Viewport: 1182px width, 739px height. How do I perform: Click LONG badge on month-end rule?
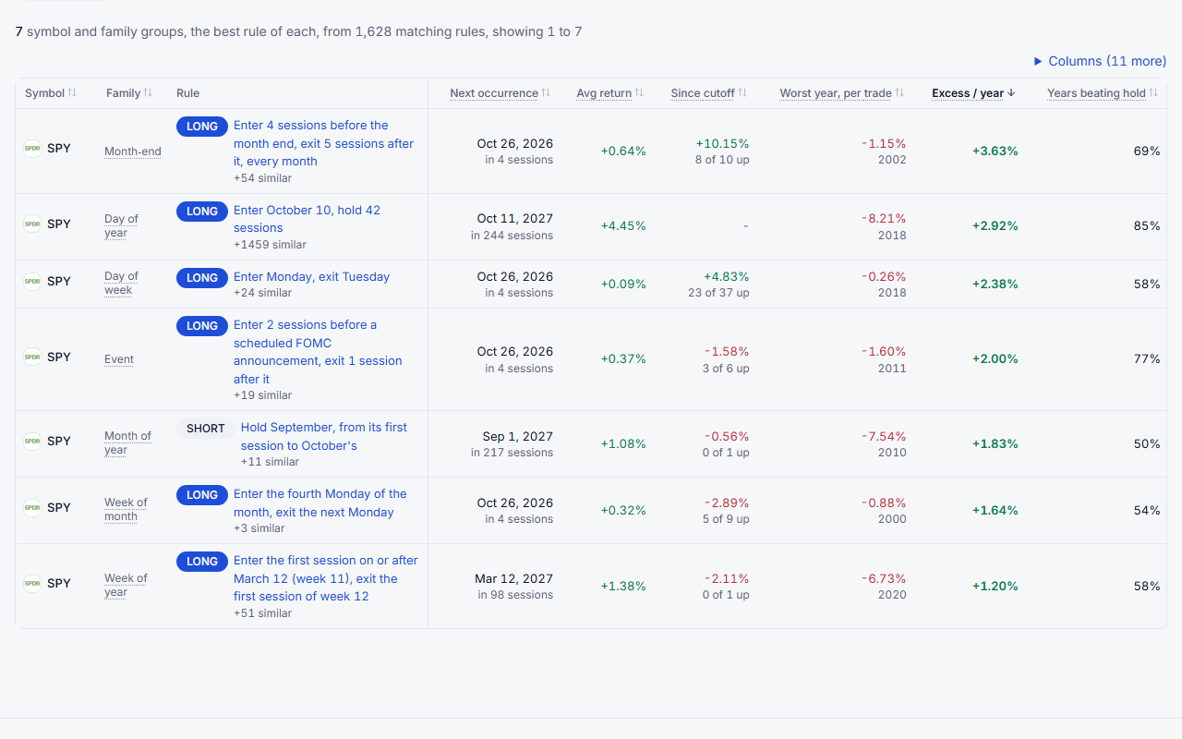coord(202,127)
